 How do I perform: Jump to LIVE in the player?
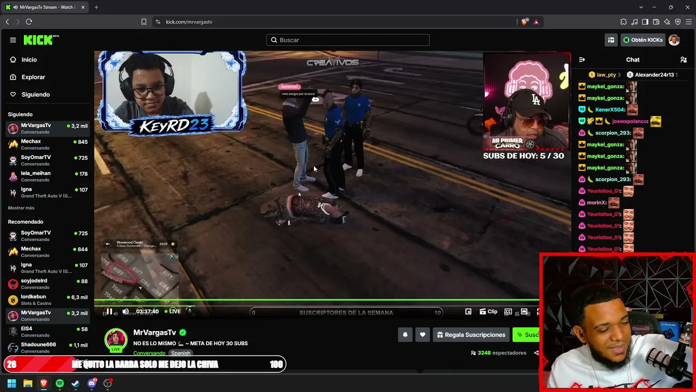[x=173, y=311]
